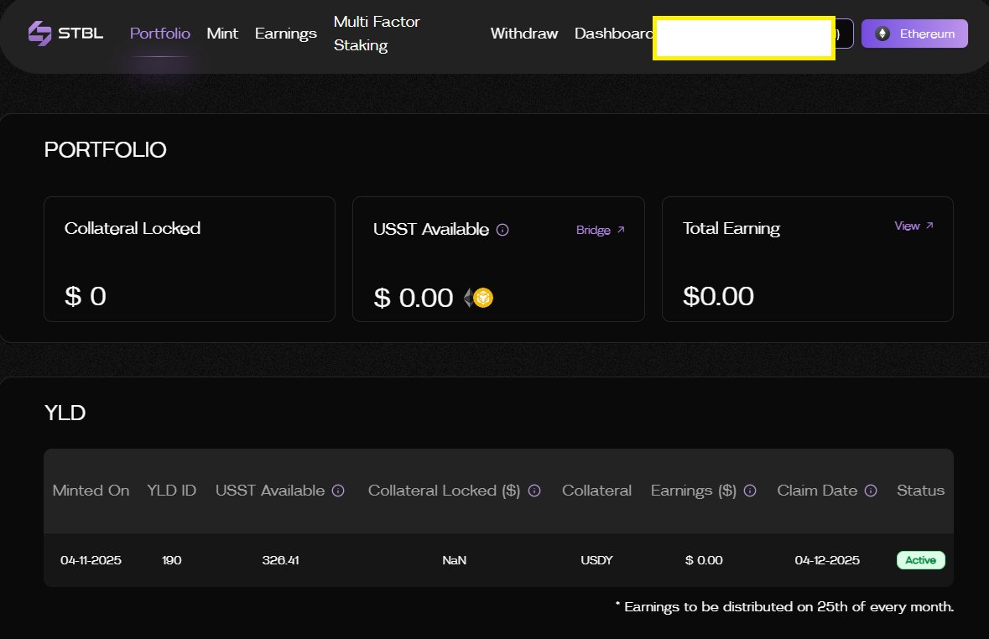Show info for Claim Date column
This screenshot has width=989, height=639.
click(x=871, y=491)
